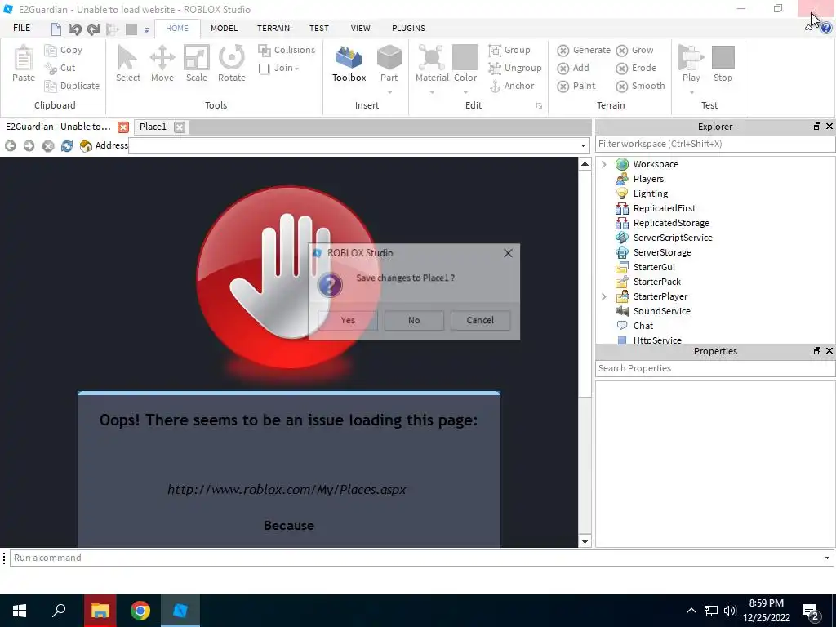Image resolution: width=836 pixels, height=627 pixels.
Task: Open the Color dropdown arrow
Action: [x=465, y=92]
